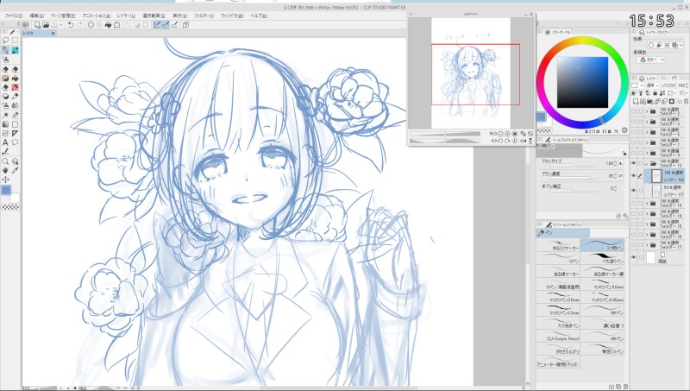
Task: Open the 編集(E) menu
Action: click(36, 16)
